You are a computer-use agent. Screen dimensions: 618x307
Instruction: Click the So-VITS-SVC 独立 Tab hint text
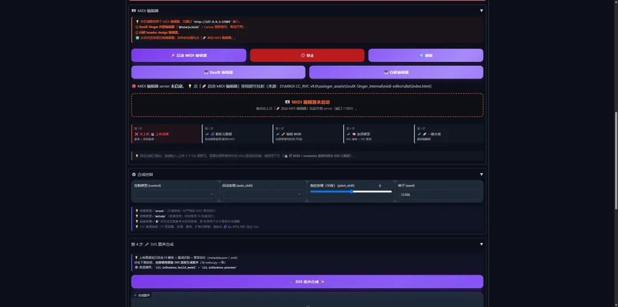(243, 227)
